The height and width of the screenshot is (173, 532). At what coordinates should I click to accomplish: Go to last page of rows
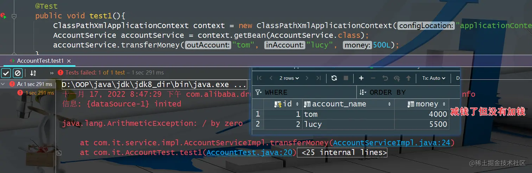[318, 78]
